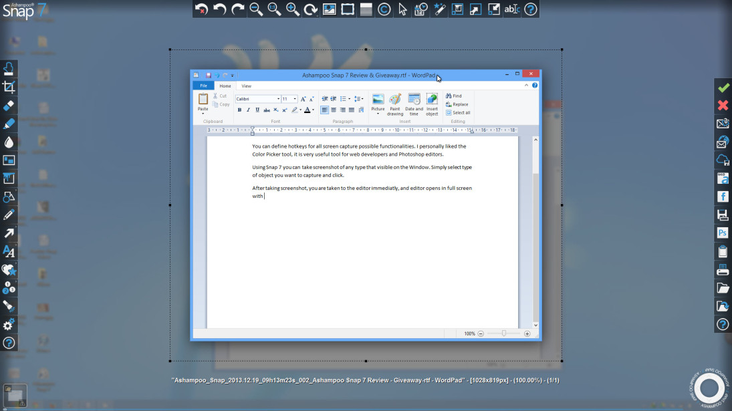Adjust the WordPad zoom slider
This screenshot has width=732, height=411.
[x=504, y=333]
